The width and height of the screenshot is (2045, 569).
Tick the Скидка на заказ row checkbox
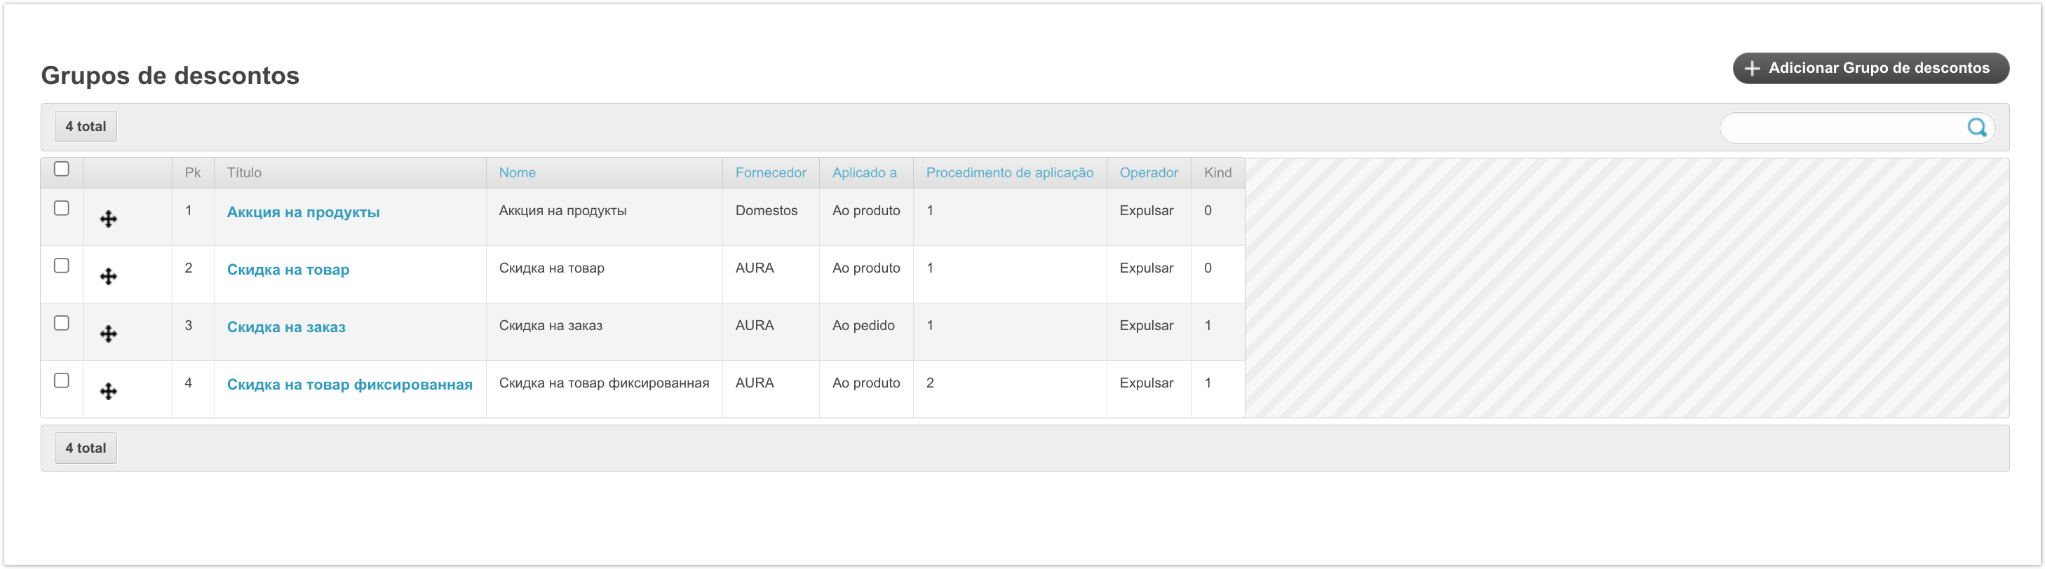click(62, 323)
